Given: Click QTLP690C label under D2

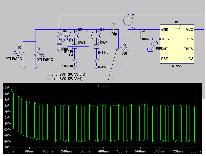Looking at the screenshot, I should [x=14, y=59].
